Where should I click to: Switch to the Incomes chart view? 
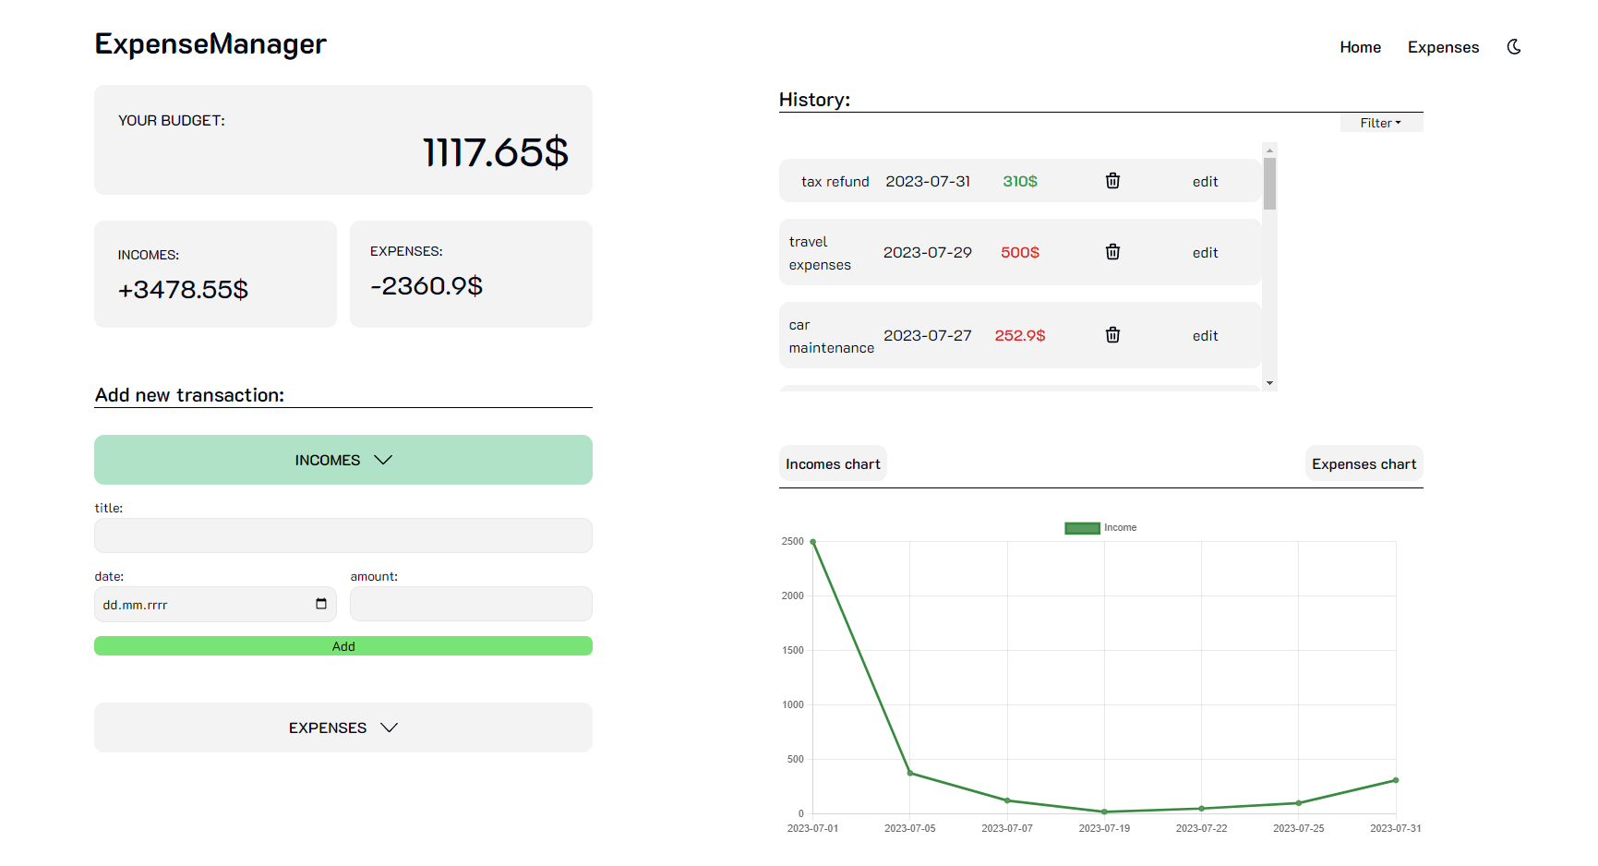(833, 463)
